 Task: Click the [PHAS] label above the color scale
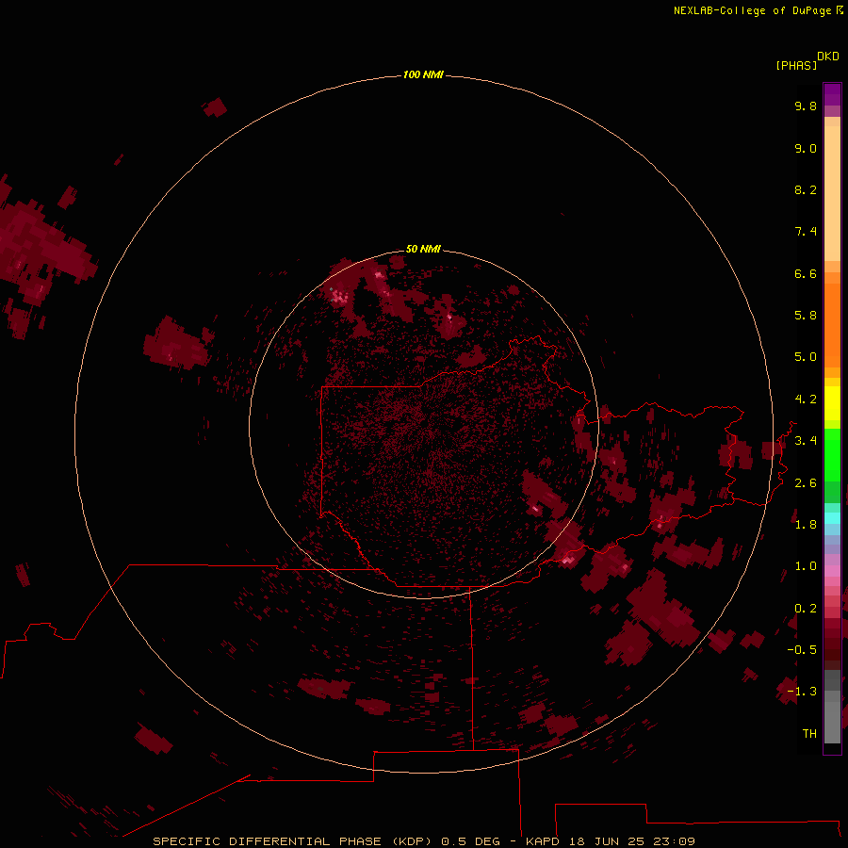coord(796,66)
